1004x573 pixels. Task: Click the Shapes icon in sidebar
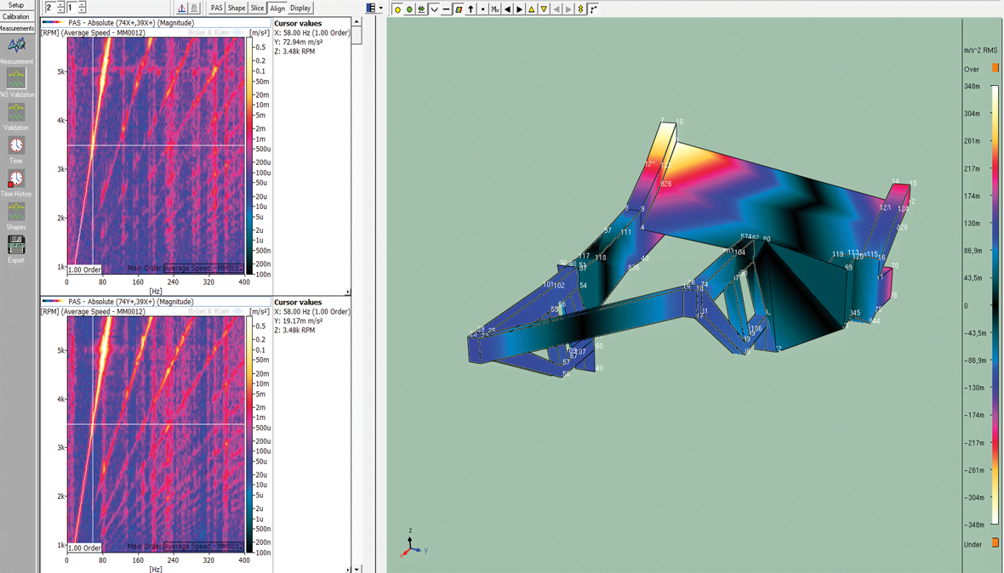16,211
